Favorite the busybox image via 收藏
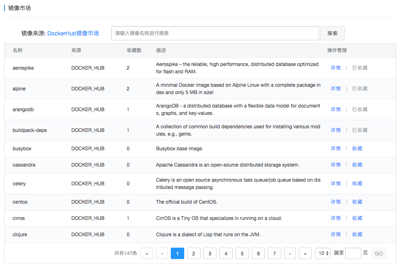Image resolution: width=399 pixels, height=268 pixels. (x=357, y=149)
